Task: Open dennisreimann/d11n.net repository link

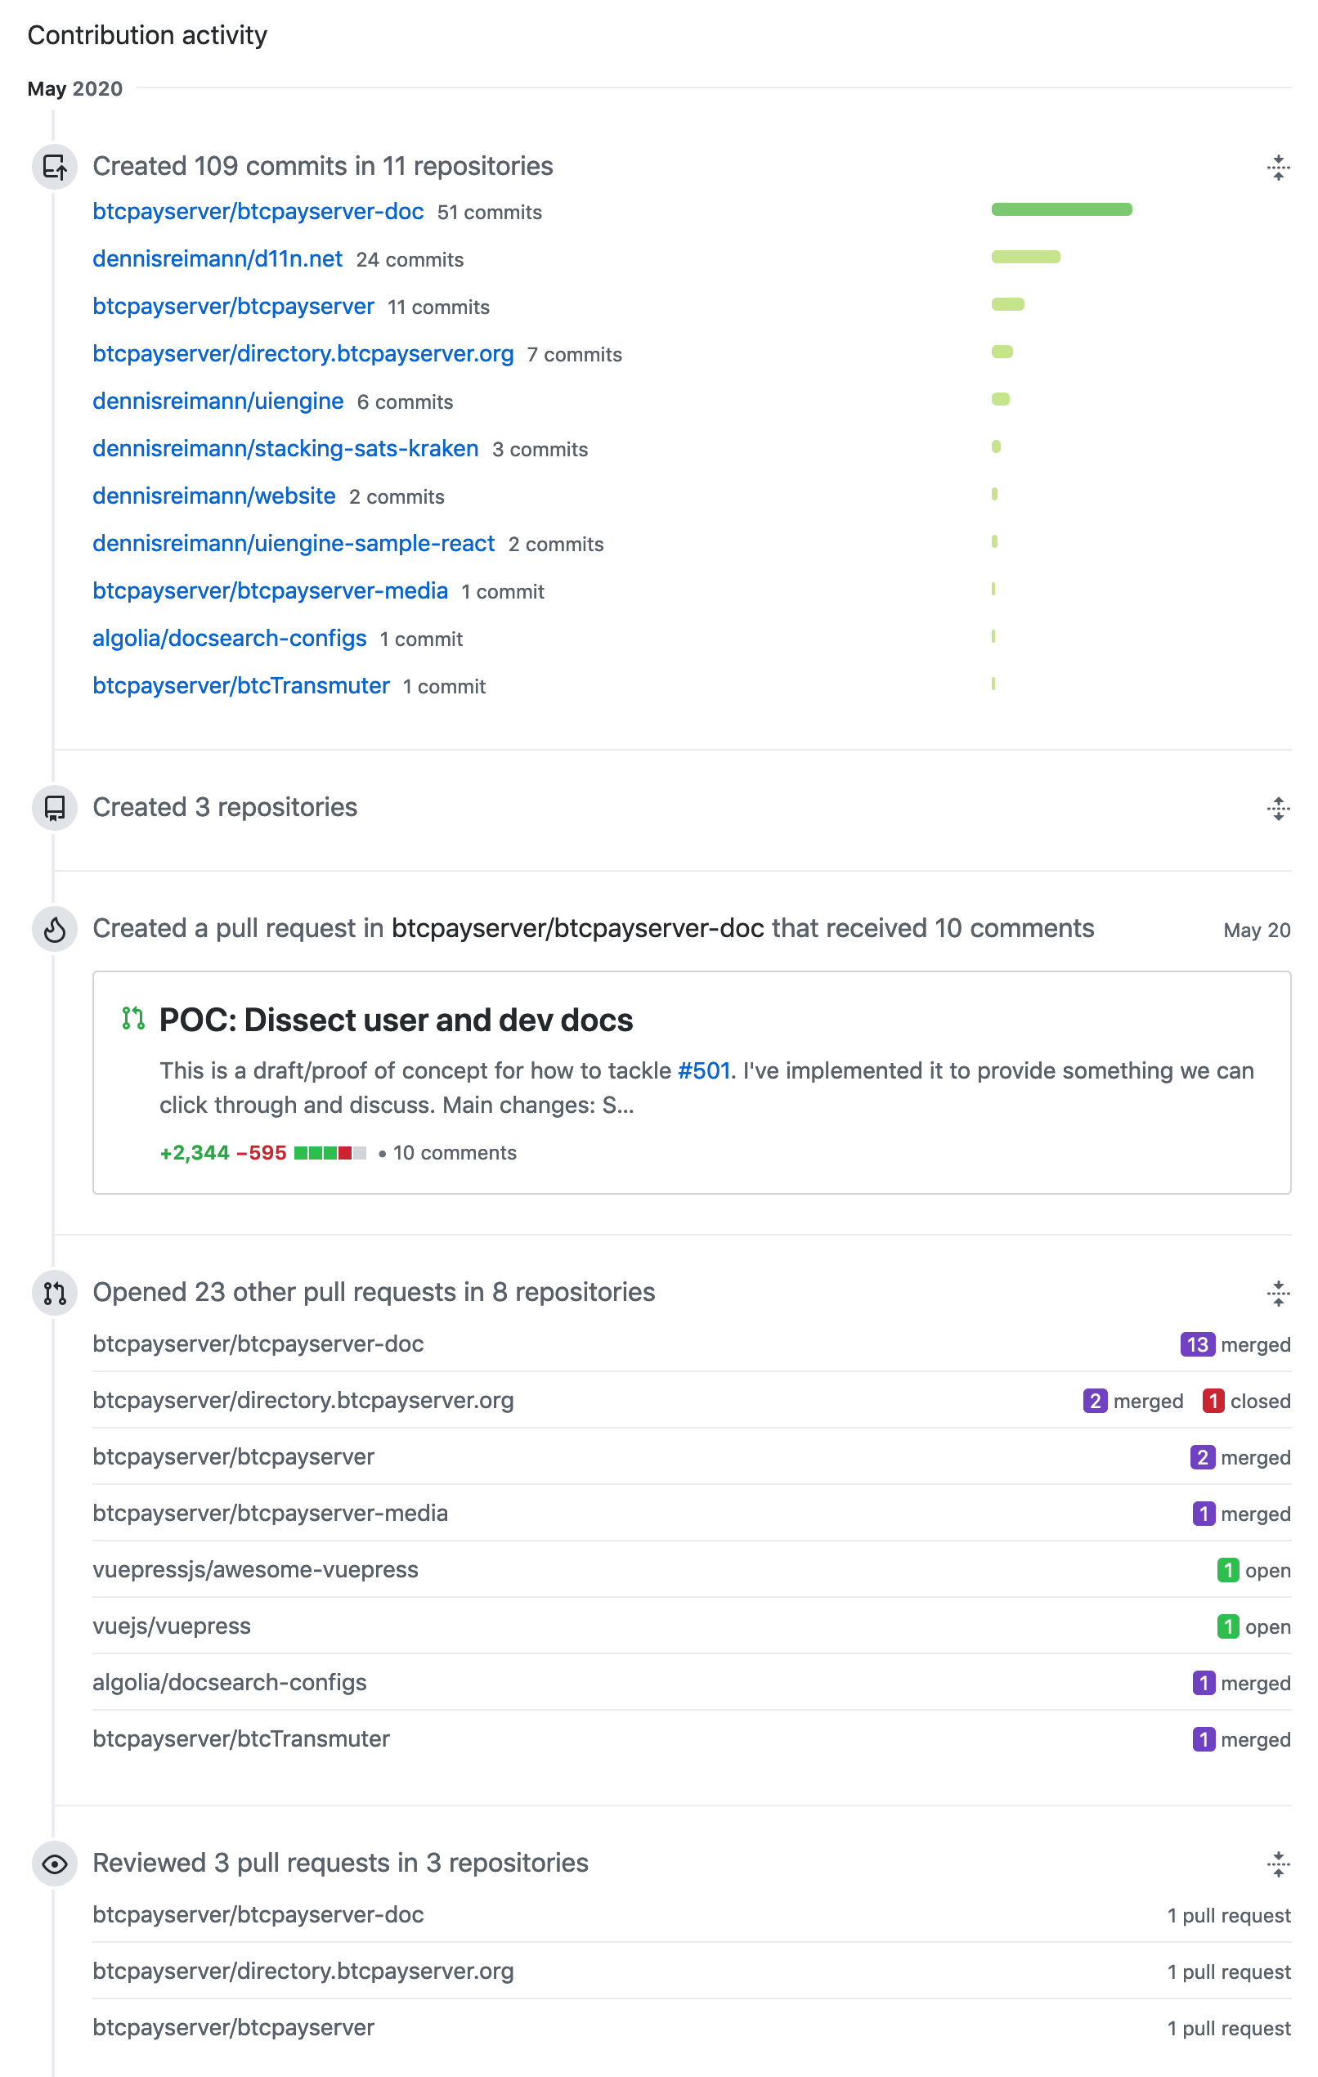Action: pyautogui.click(x=217, y=258)
